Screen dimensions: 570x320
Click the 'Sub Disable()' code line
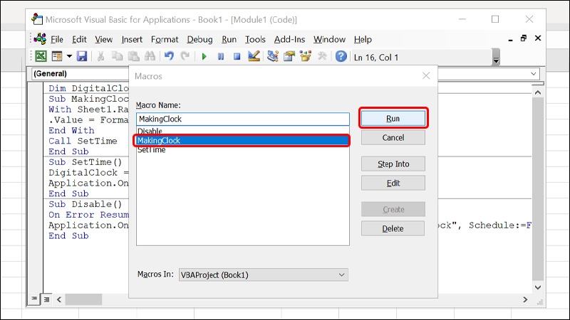click(85, 204)
